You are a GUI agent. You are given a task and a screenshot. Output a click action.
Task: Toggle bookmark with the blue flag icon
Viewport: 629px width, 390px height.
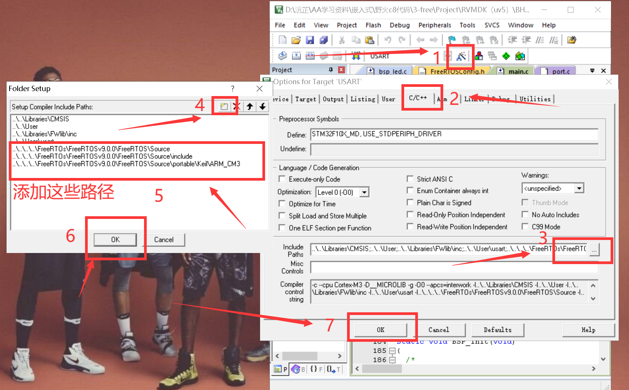coord(452,40)
